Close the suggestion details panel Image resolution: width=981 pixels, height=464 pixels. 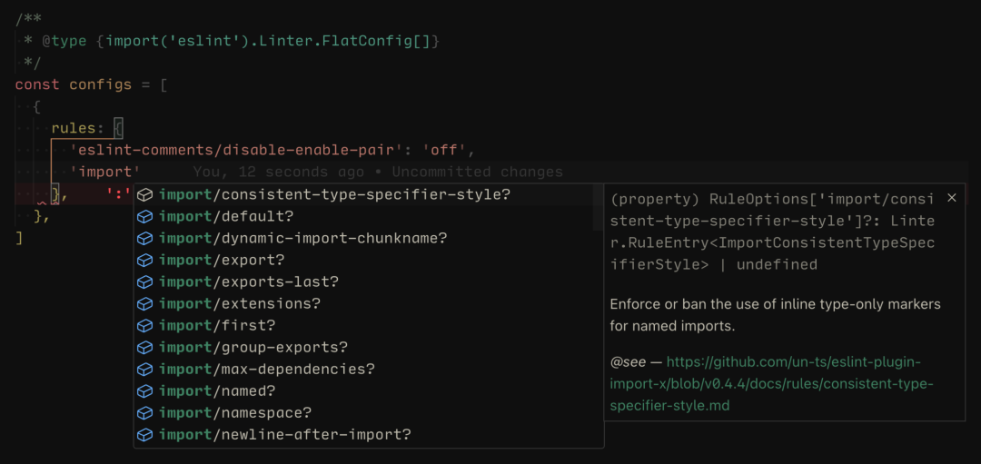pos(951,198)
